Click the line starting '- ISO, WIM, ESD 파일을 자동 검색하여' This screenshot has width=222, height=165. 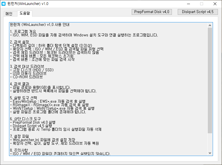point(84,35)
